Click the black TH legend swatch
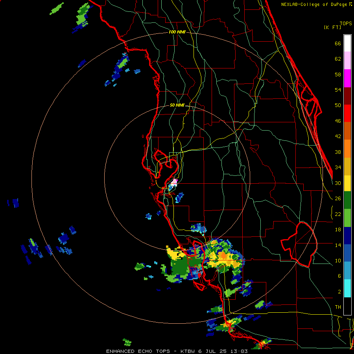The image size is (354, 354). [347, 306]
